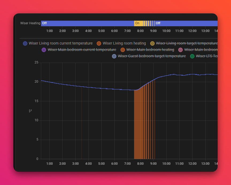Click the purple Main bedroom current temperature dot
The image size is (231, 185).
click(44, 50)
